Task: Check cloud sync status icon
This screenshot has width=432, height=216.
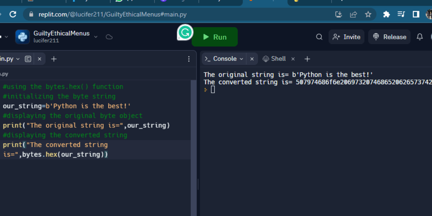Action: pos(109,37)
